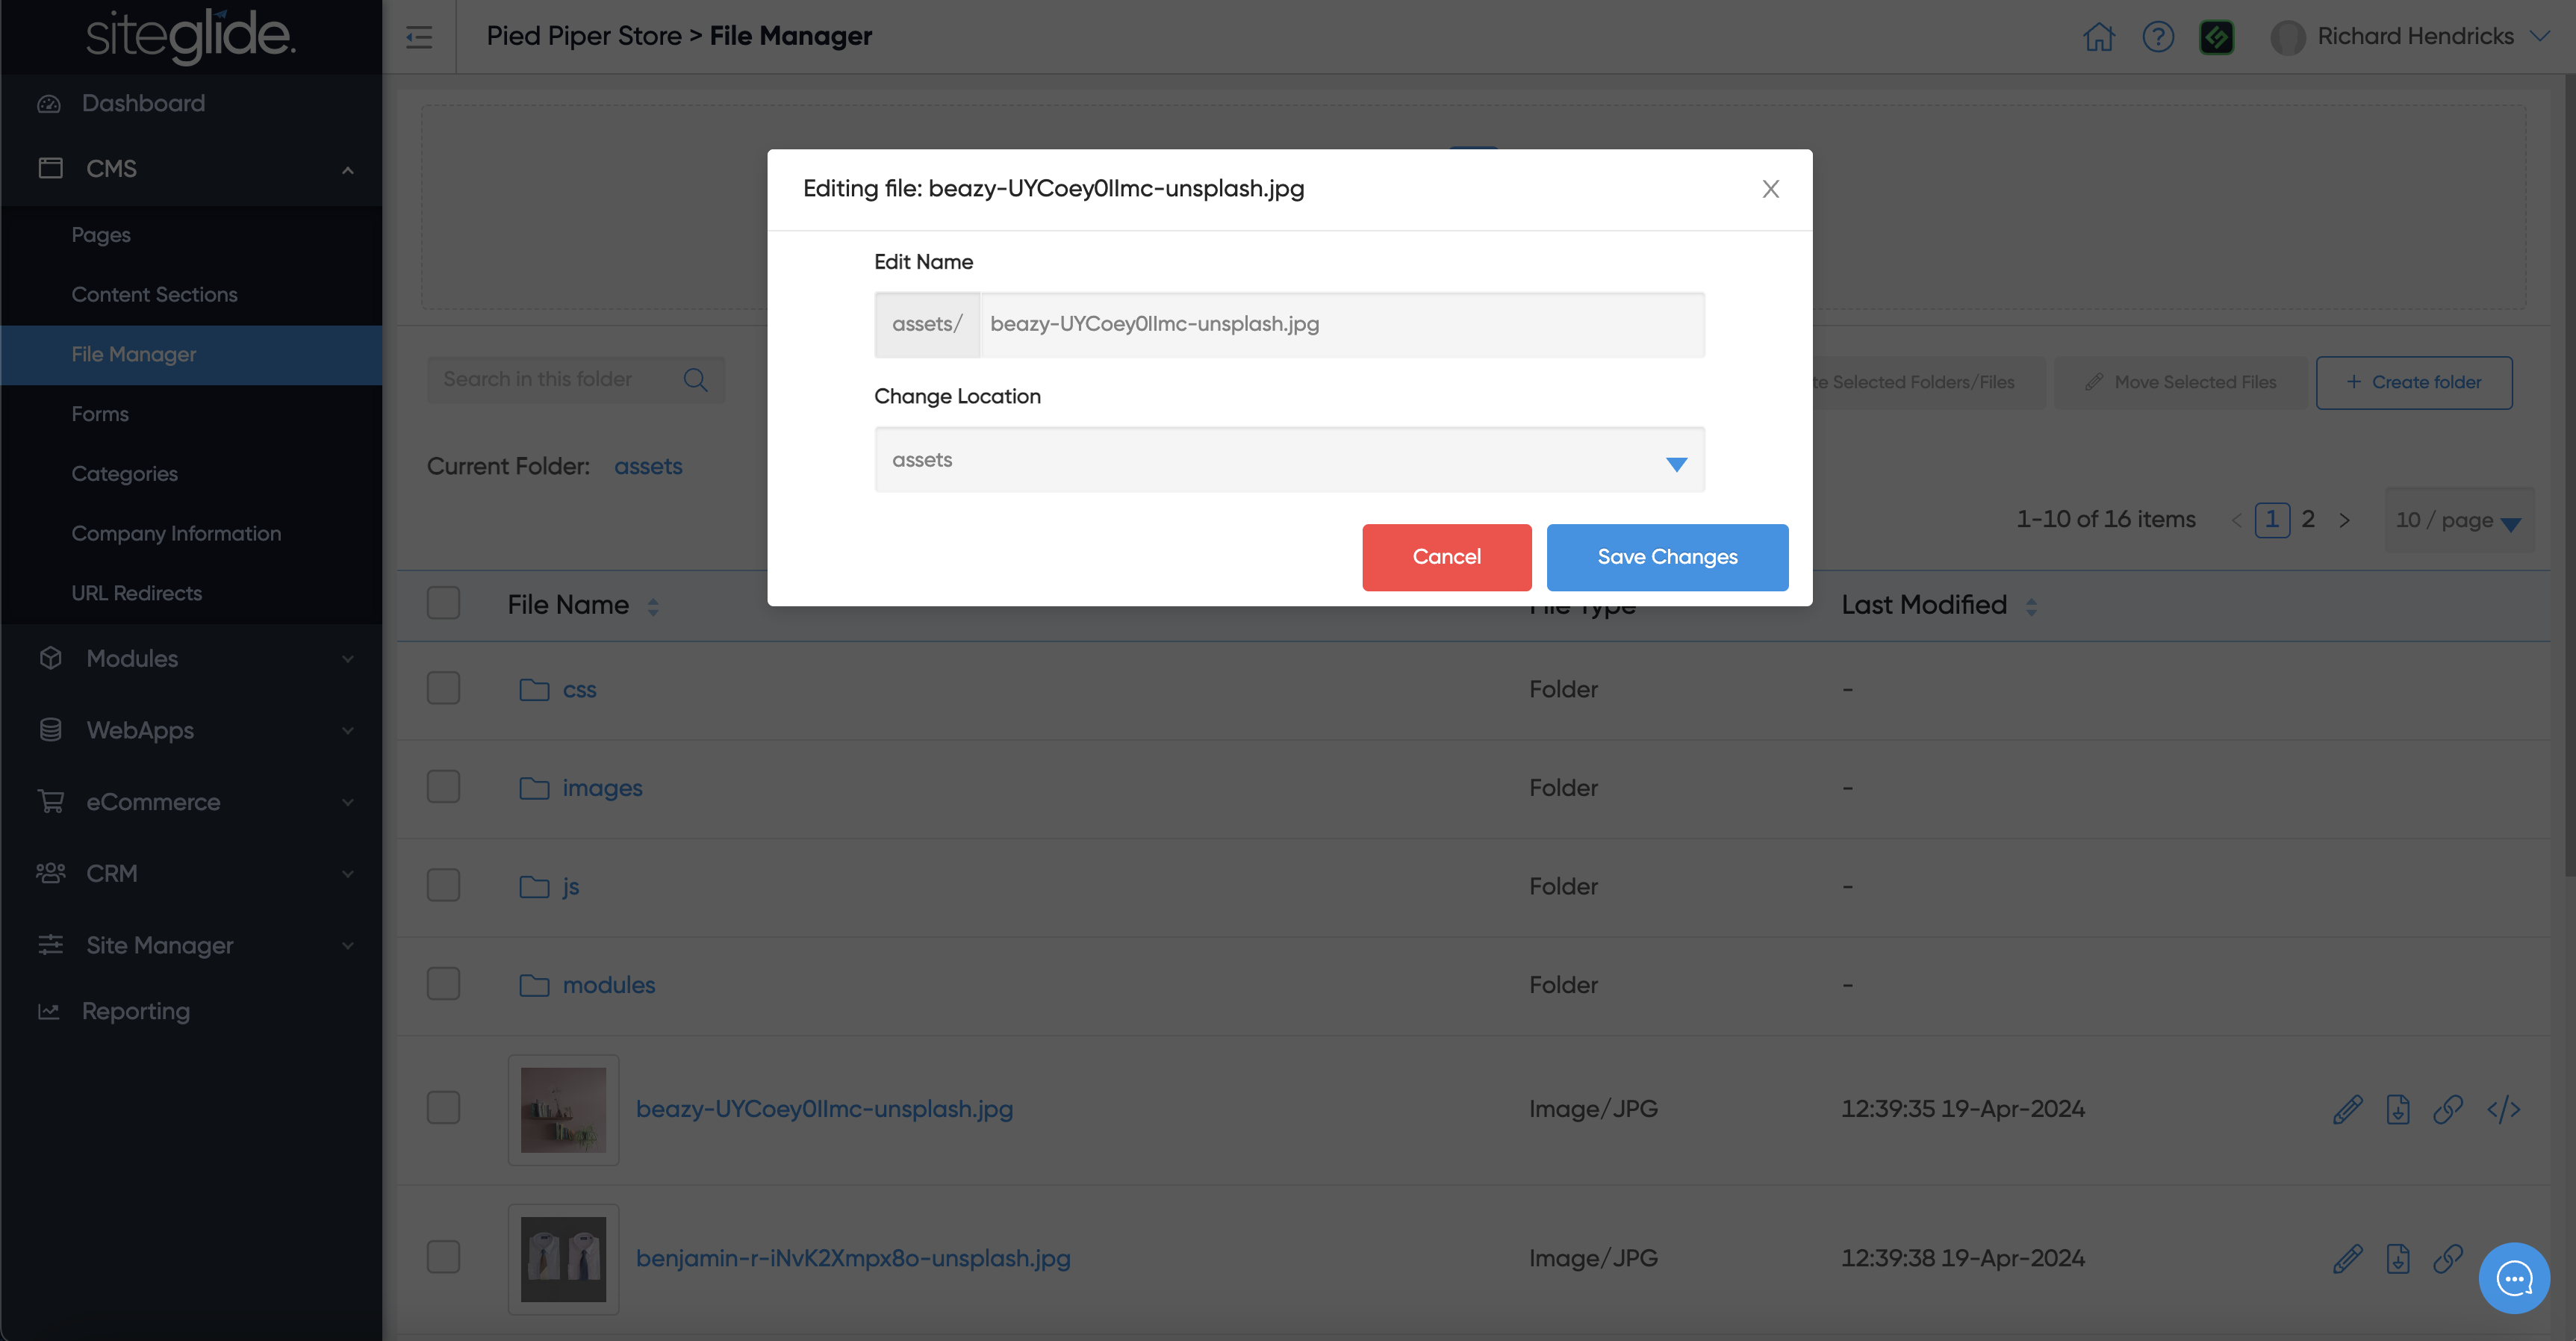Close the editing file dialog
The image size is (2576, 1341).
tap(1770, 189)
